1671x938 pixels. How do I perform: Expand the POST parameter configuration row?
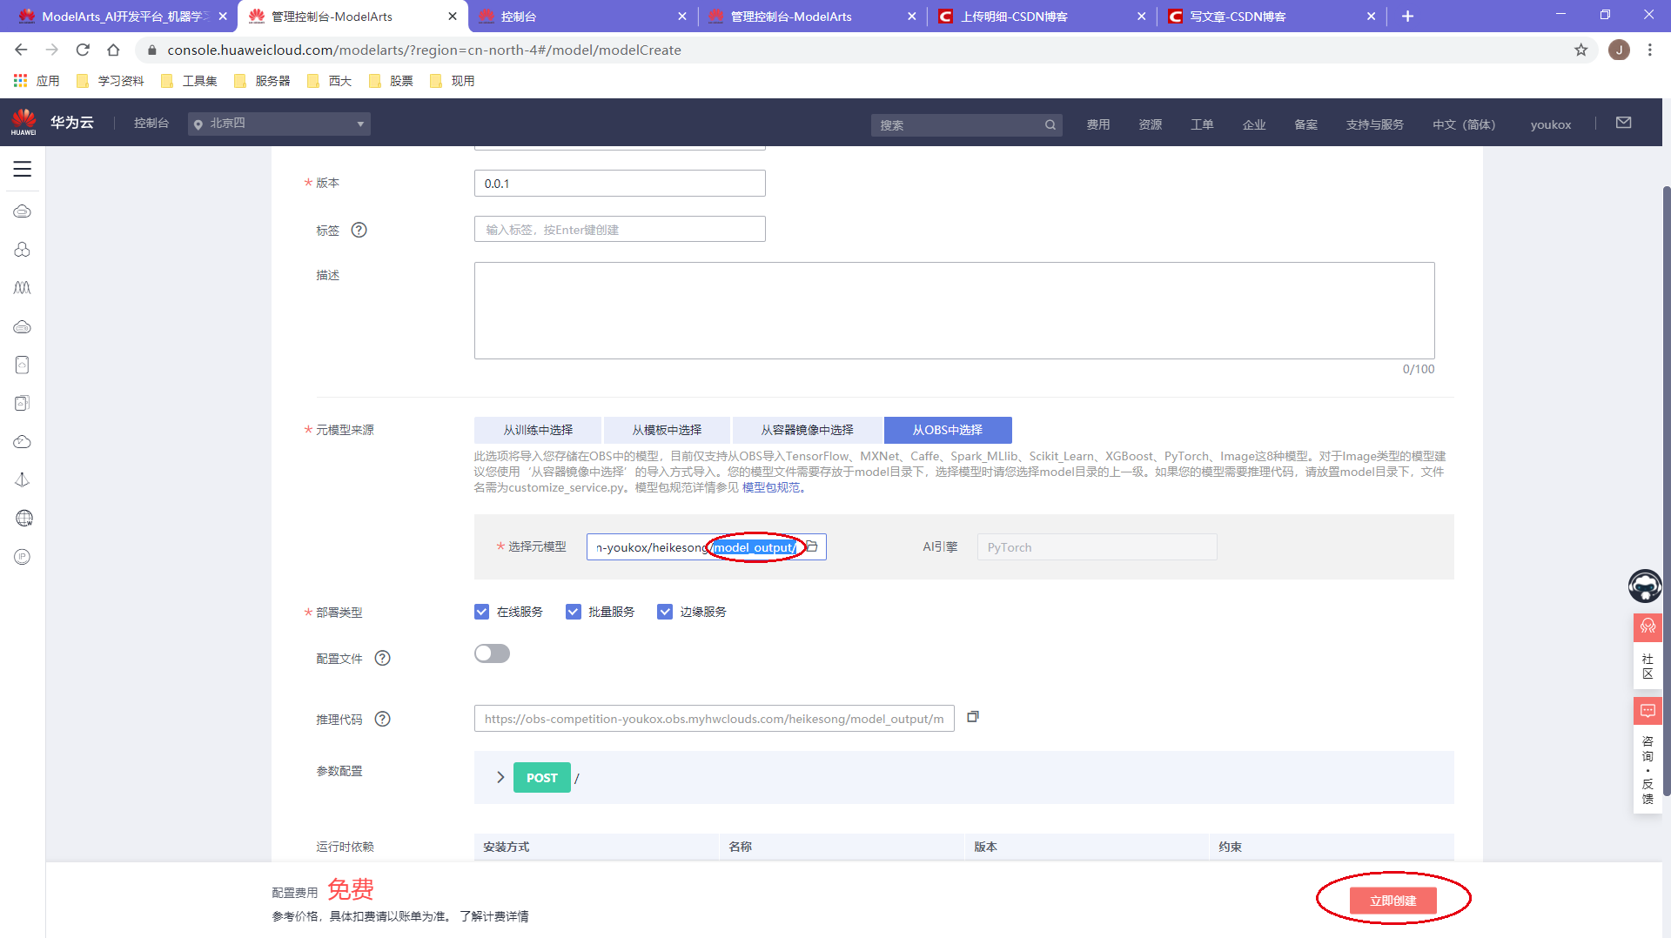[x=500, y=777]
